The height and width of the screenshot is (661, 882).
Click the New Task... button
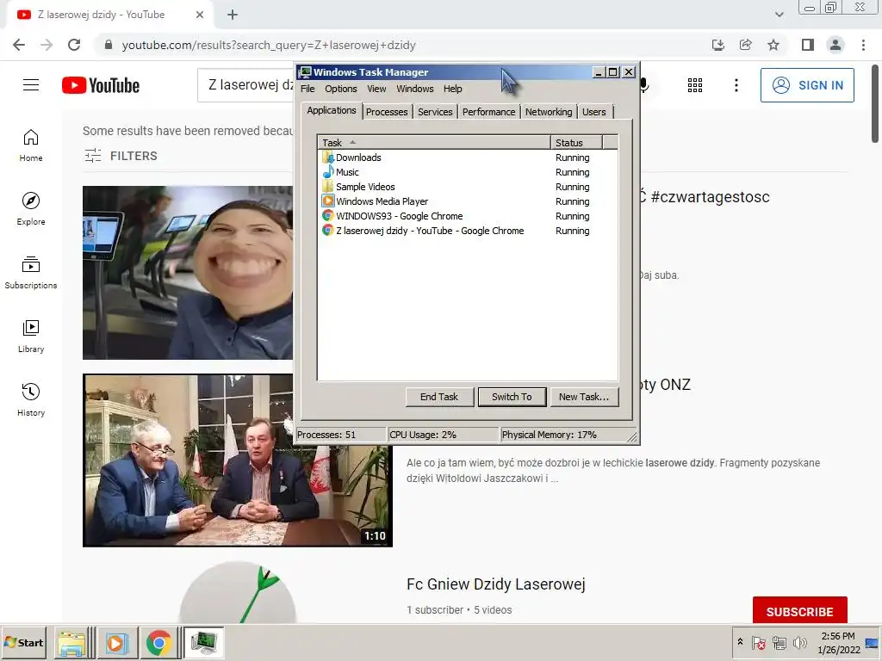pyautogui.click(x=584, y=397)
